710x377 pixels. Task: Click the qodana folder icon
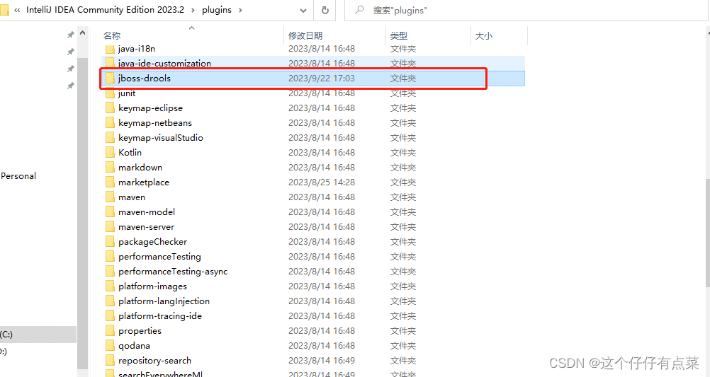[110, 346]
